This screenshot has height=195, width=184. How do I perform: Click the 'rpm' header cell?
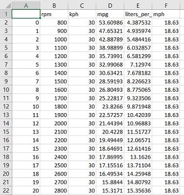point(54,14)
